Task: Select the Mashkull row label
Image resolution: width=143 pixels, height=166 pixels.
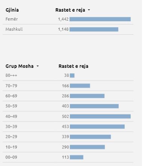Action: 14,29
